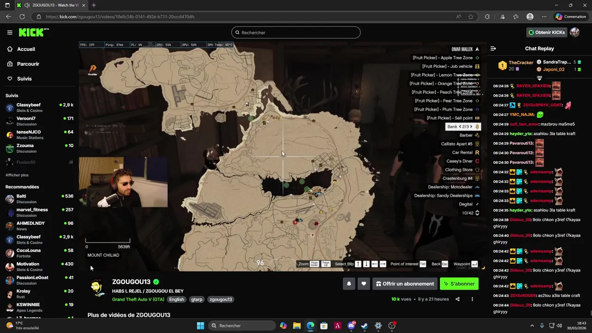Open recommended channel KSWINNIIE
Viewport: 592px width, 333px height.
[39, 307]
